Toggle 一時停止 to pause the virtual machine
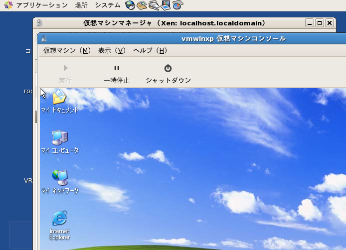Screen dimensions: 346x250 [x=116, y=74]
